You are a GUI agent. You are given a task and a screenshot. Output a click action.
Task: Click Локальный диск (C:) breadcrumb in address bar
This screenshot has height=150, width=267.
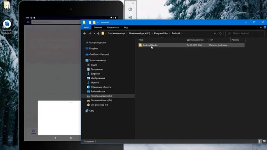tap(139, 33)
